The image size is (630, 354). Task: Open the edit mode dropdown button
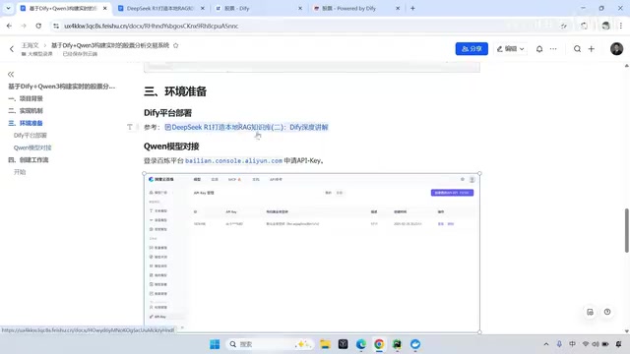pos(510,49)
